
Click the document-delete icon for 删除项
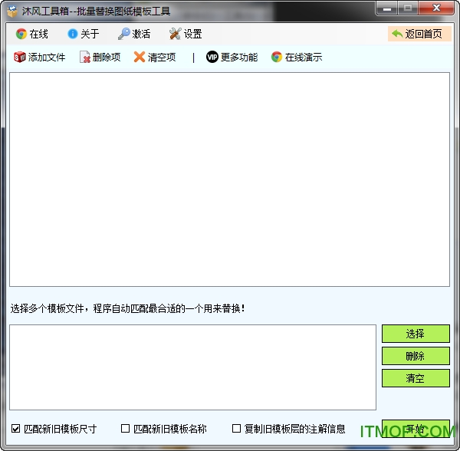tap(85, 57)
